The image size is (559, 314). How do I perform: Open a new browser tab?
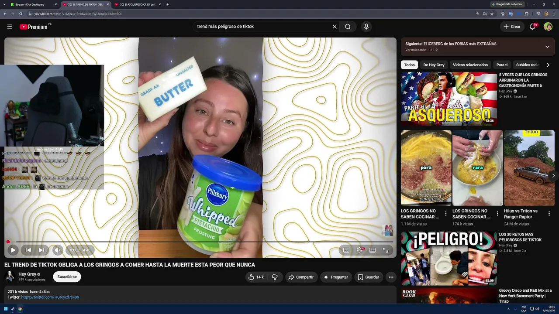tap(168, 4)
